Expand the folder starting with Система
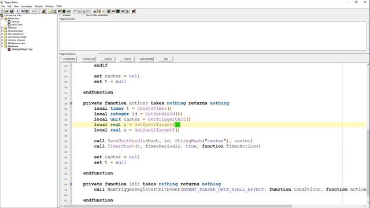Viewport: 370px width, 208px height. 2,40
